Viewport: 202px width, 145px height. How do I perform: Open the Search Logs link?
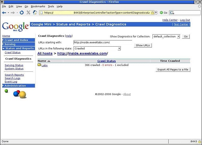tap(13, 78)
